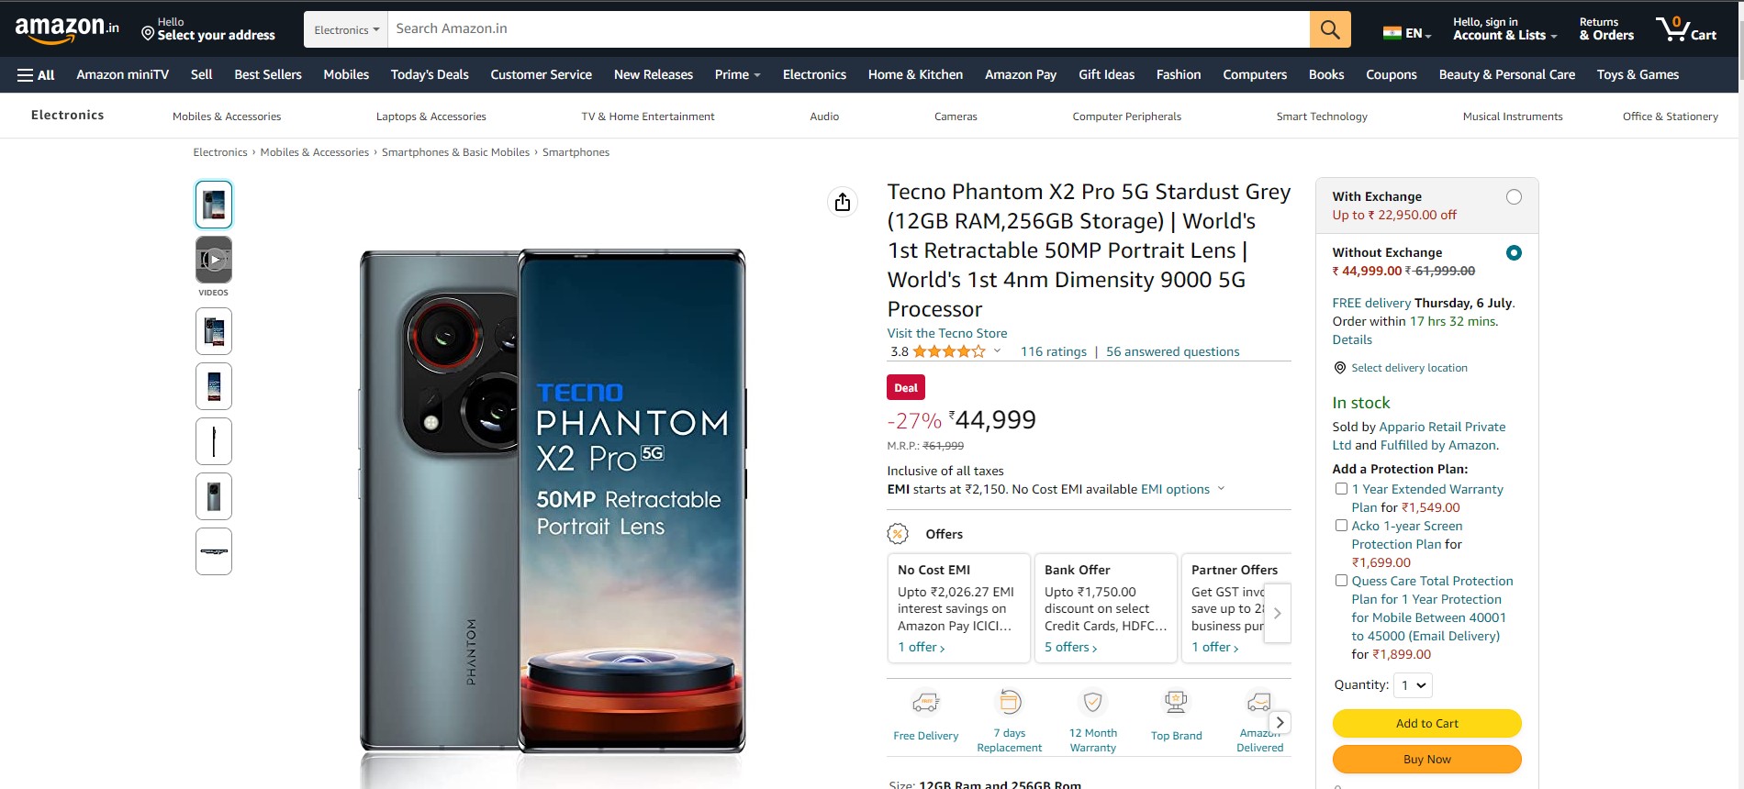1744x789 pixels.
Task: Select the With Exchange radio option
Action: tap(1514, 197)
